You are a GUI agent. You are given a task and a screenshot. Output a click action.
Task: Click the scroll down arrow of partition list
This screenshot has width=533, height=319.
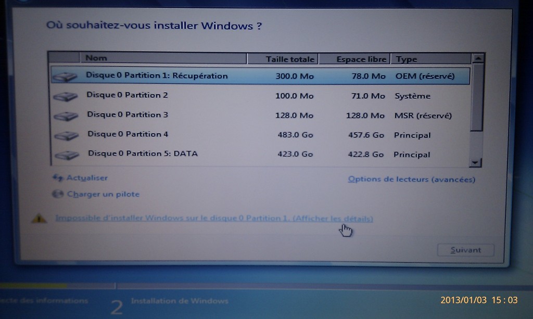click(x=475, y=162)
